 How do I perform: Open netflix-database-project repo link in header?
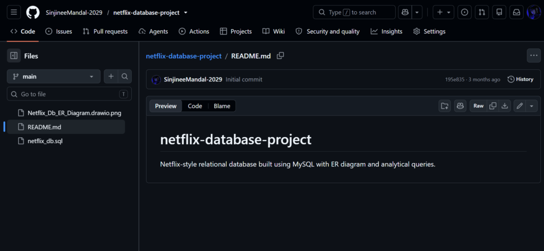147,13
